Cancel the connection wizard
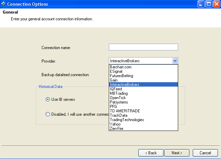The height and width of the screenshot is (159, 221). pos(205,153)
